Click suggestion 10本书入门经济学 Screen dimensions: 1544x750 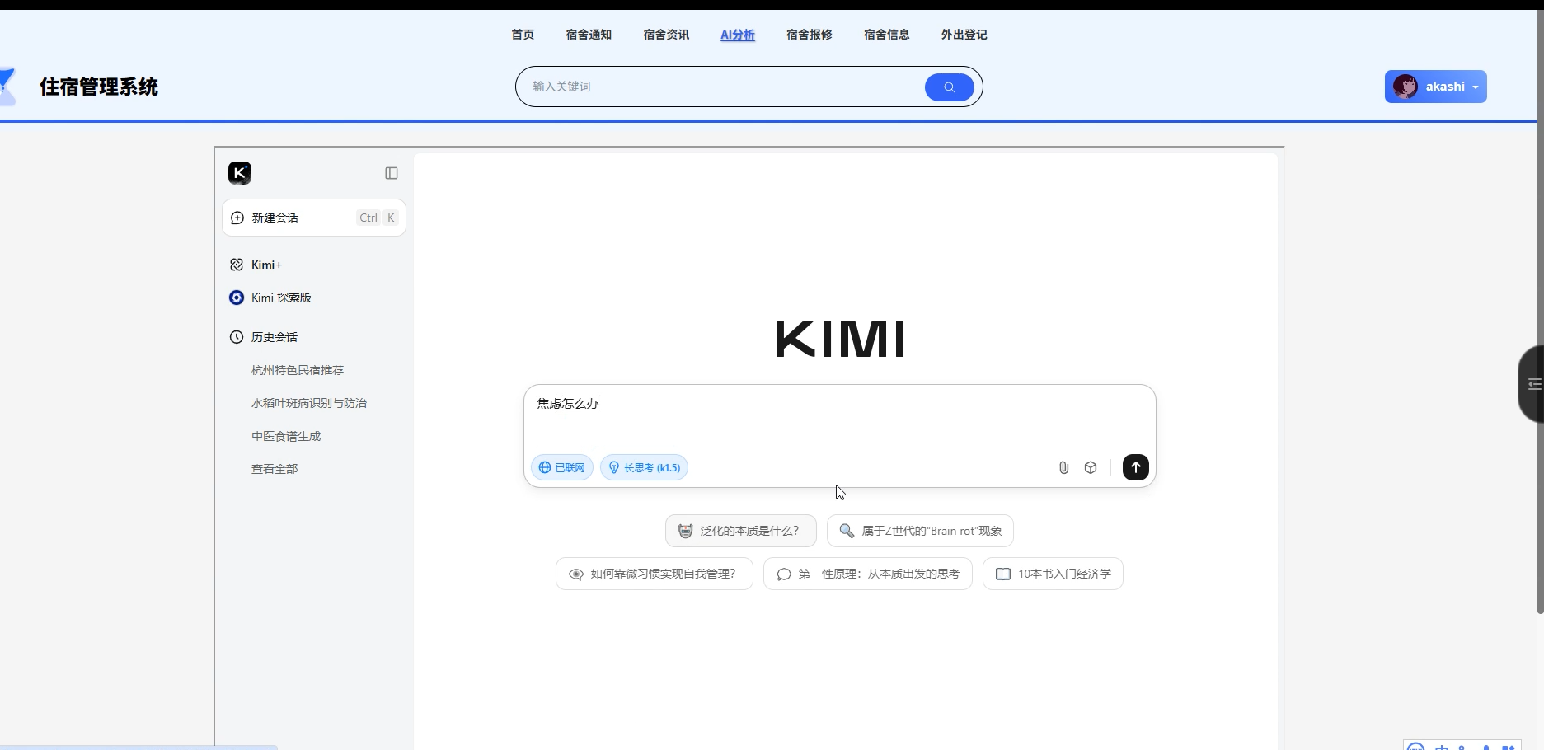1053,574
